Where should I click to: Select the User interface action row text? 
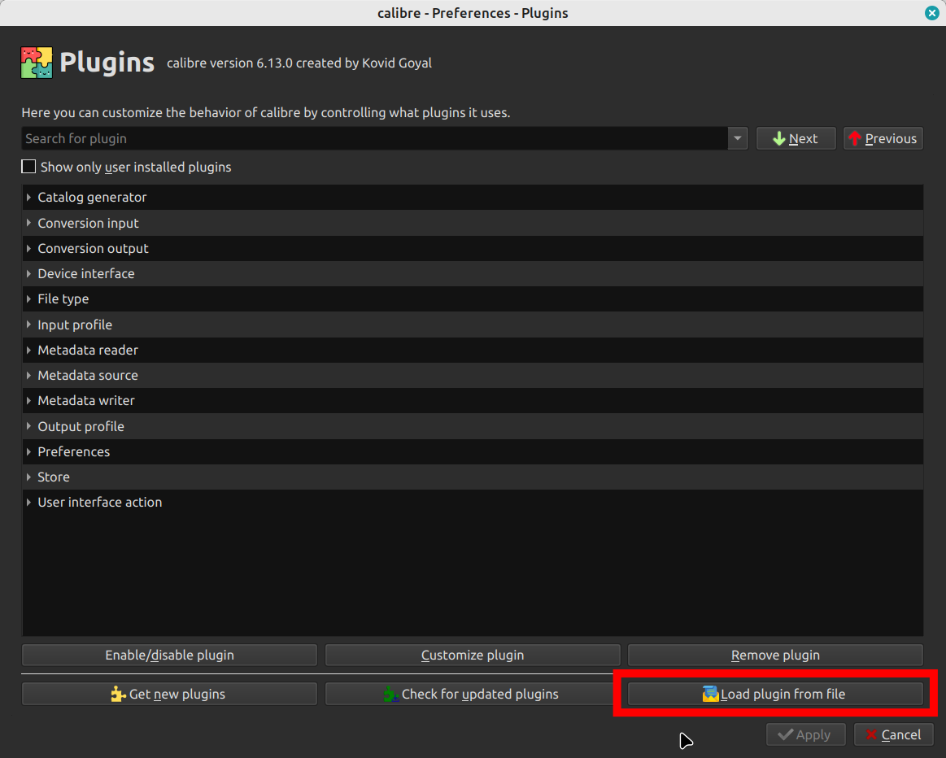(x=99, y=503)
